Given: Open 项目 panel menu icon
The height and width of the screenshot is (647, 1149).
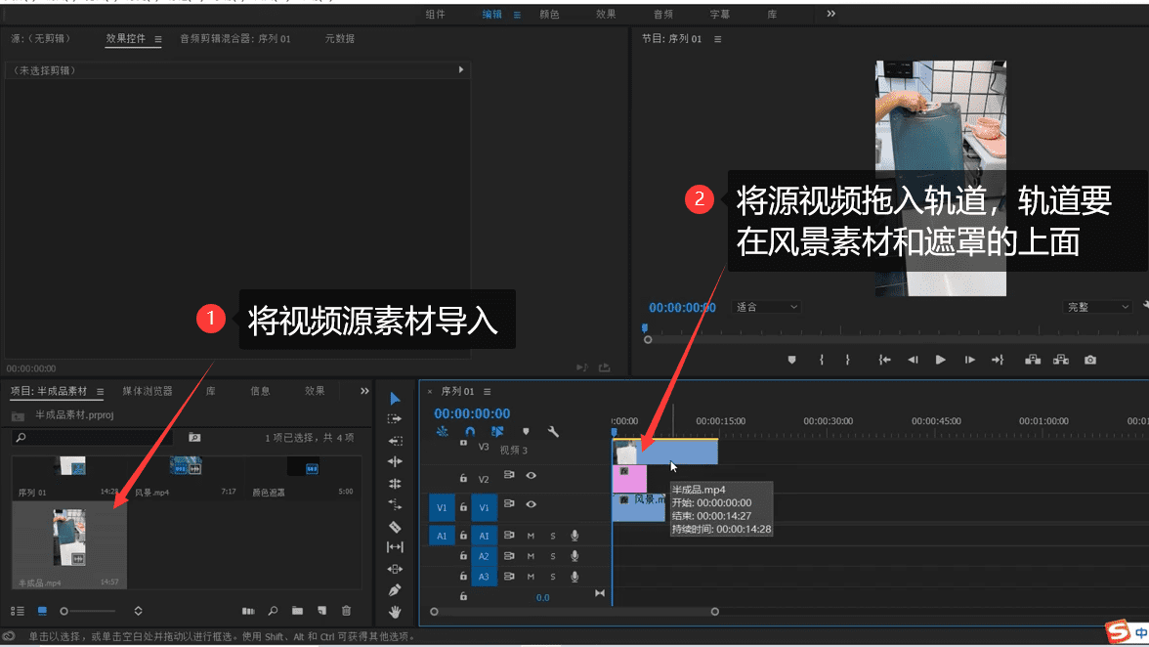Looking at the screenshot, I should (x=100, y=391).
